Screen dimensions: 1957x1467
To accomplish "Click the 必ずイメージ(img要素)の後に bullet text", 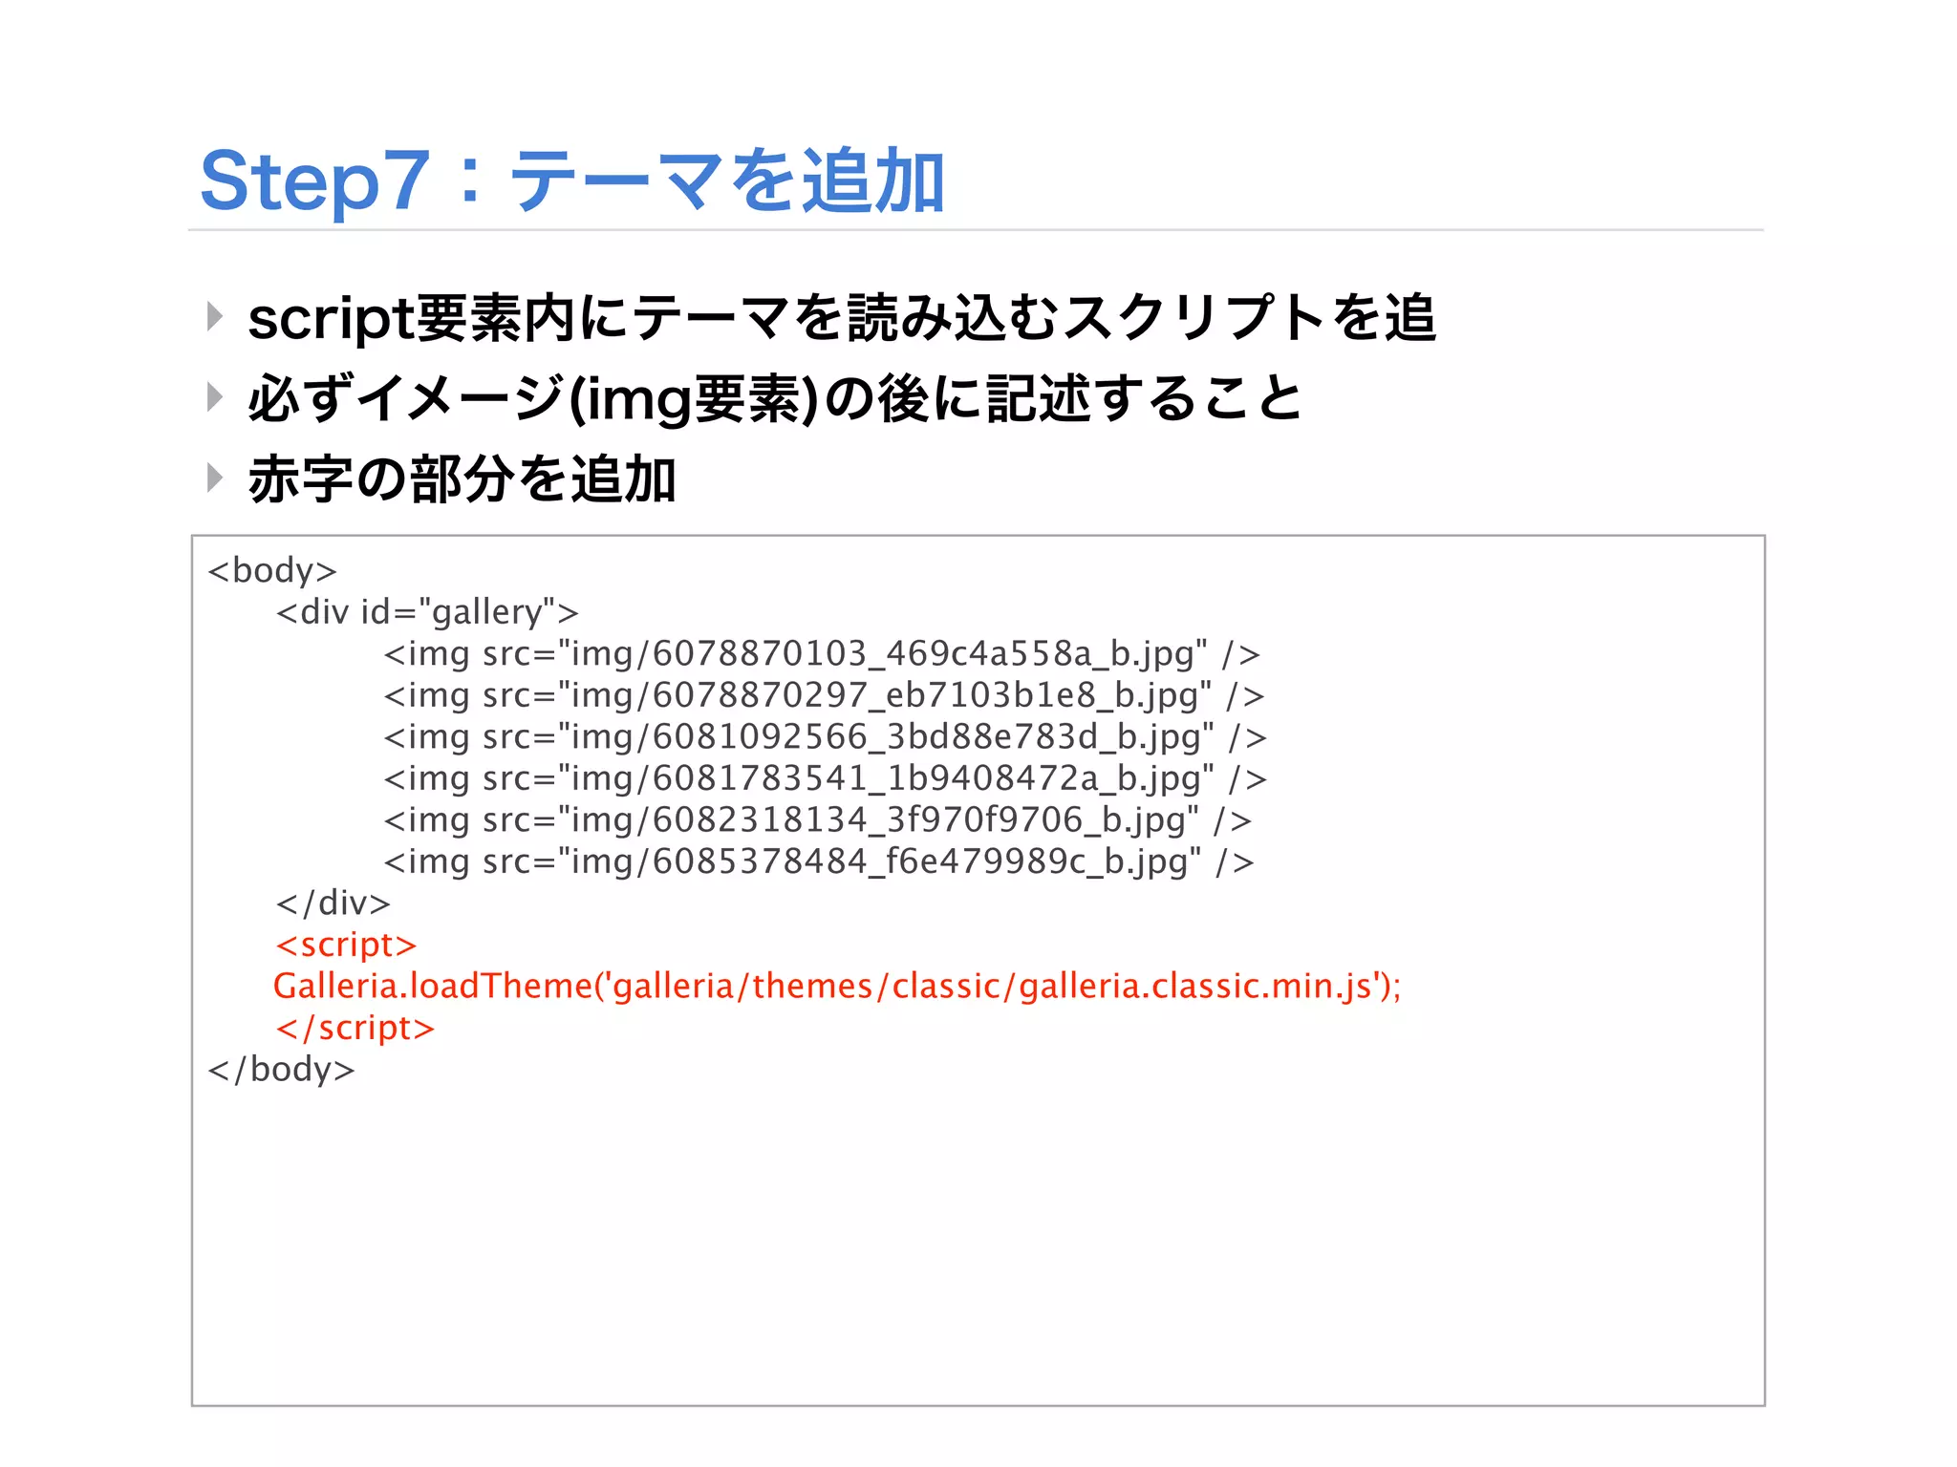I will pos(774,398).
